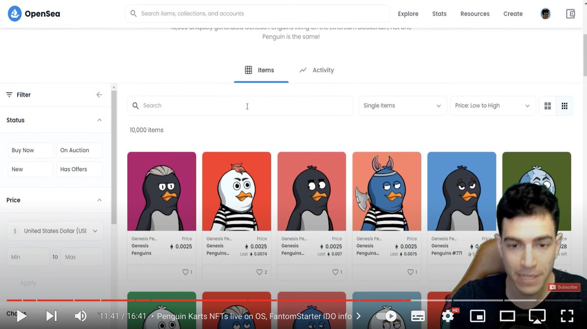Collapse the Status section
The width and height of the screenshot is (587, 329).
pos(99,120)
